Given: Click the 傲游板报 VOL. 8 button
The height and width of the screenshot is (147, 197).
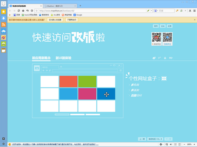Looking at the screenshot, I should coord(155,139).
